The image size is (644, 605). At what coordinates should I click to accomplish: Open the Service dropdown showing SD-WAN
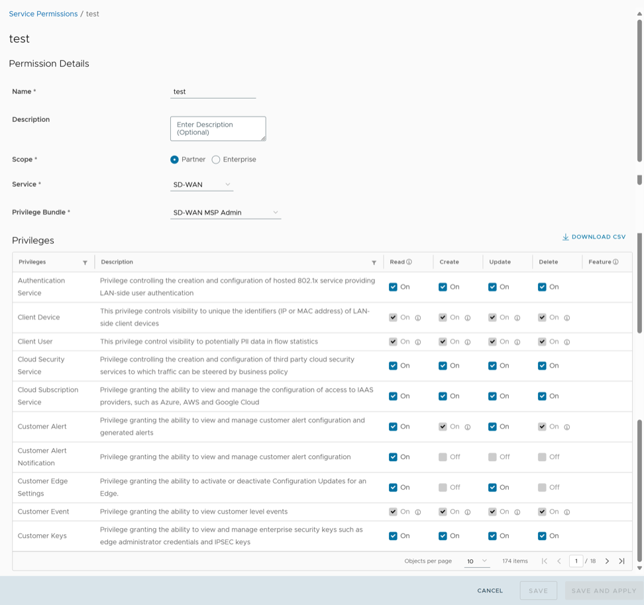(201, 184)
